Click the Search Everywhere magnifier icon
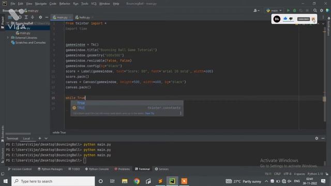331x186 pixels. [x=315, y=10]
